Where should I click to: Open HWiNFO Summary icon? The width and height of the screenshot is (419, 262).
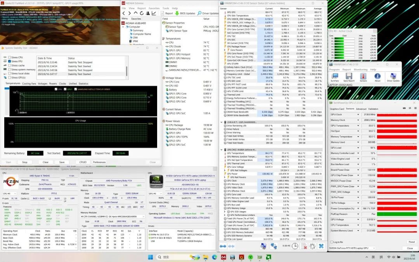click(x=334, y=76)
